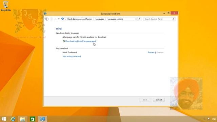Viewport: 217px width, 122px height.
Task: Select Clock, Language, and Region breadcrumb
Action: coord(80,19)
